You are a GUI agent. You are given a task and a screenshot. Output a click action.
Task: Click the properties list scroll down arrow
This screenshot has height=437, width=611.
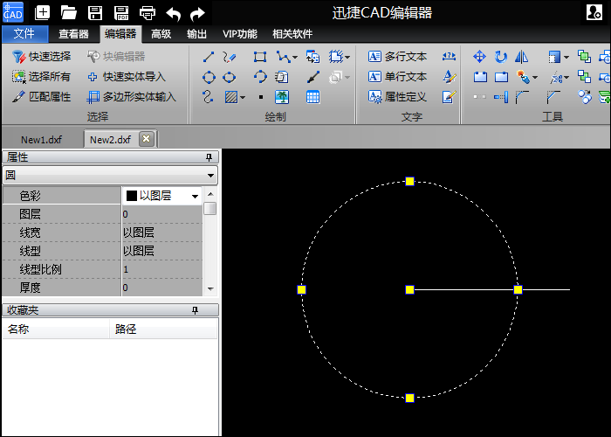[x=210, y=289]
